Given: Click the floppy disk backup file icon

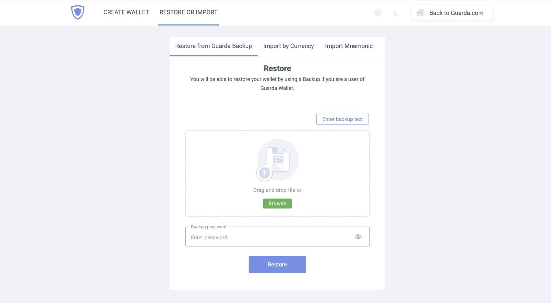Looking at the screenshot, I should (x=278, y=159).
